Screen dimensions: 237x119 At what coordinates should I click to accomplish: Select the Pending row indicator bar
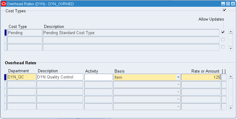(x=6, y=33)
